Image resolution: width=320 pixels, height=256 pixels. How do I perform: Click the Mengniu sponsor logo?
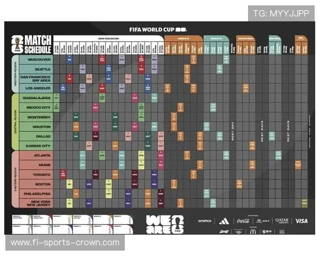pyautogui.click(x=267, y=231)
